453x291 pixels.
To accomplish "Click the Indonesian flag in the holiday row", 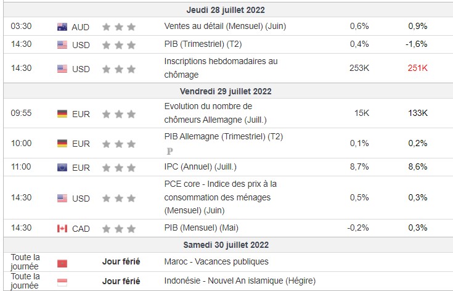I will point(62,282).
